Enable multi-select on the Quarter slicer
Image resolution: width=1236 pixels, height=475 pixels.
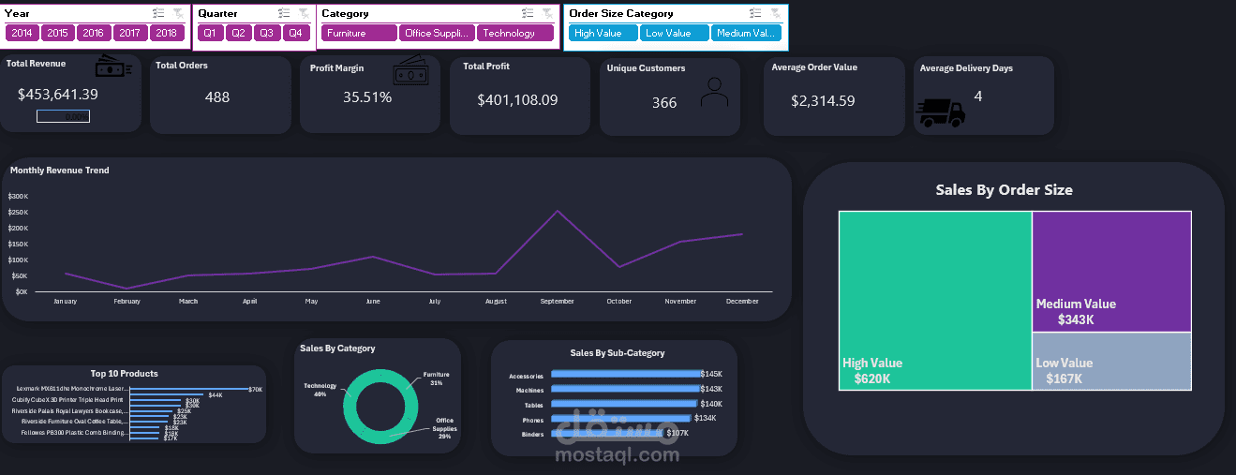[284, 13]
